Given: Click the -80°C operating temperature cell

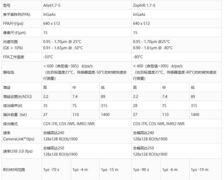Looking at the screenshot, I should (x=138, y=57).
